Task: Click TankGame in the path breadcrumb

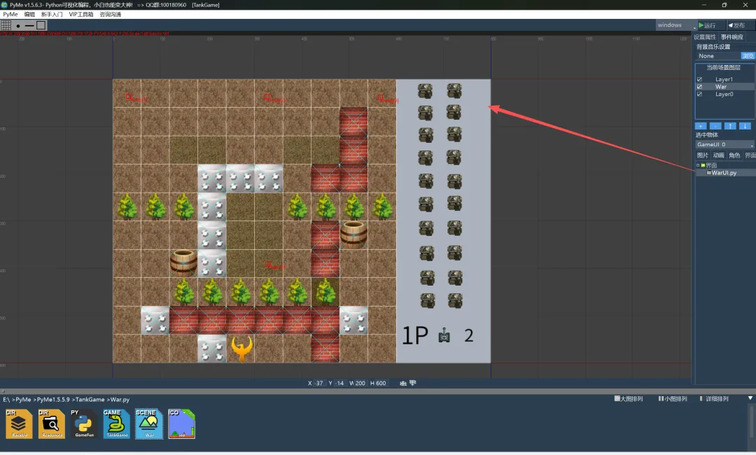Action: pos(90,400)
